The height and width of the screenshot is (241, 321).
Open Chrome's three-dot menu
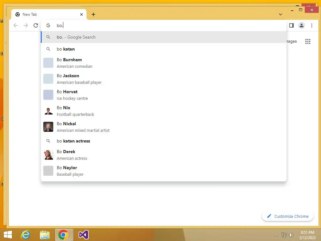click(x=312, y=25)
